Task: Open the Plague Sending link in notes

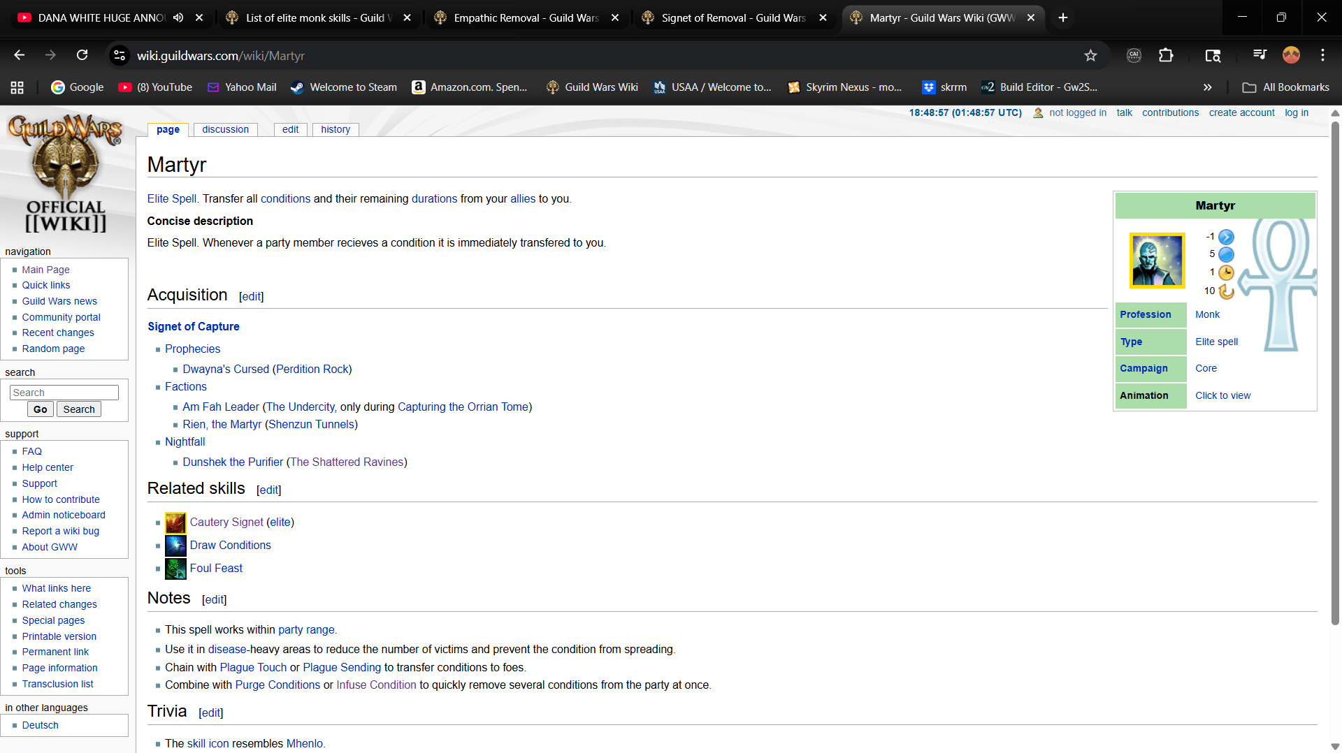Action: click(x=342, y=667)
